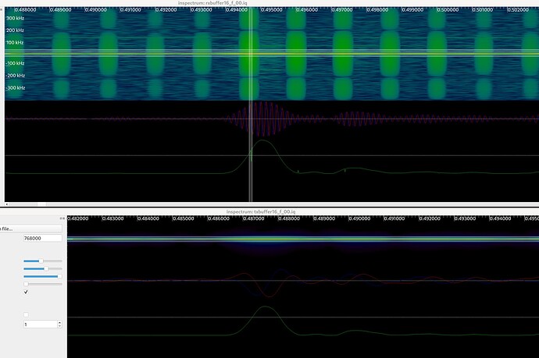The width and height of the screenshot is (539, 358).
Task: Click the 0.494000 tick on the rxbuffer time ruler
Action: click(x=236, y=9)
